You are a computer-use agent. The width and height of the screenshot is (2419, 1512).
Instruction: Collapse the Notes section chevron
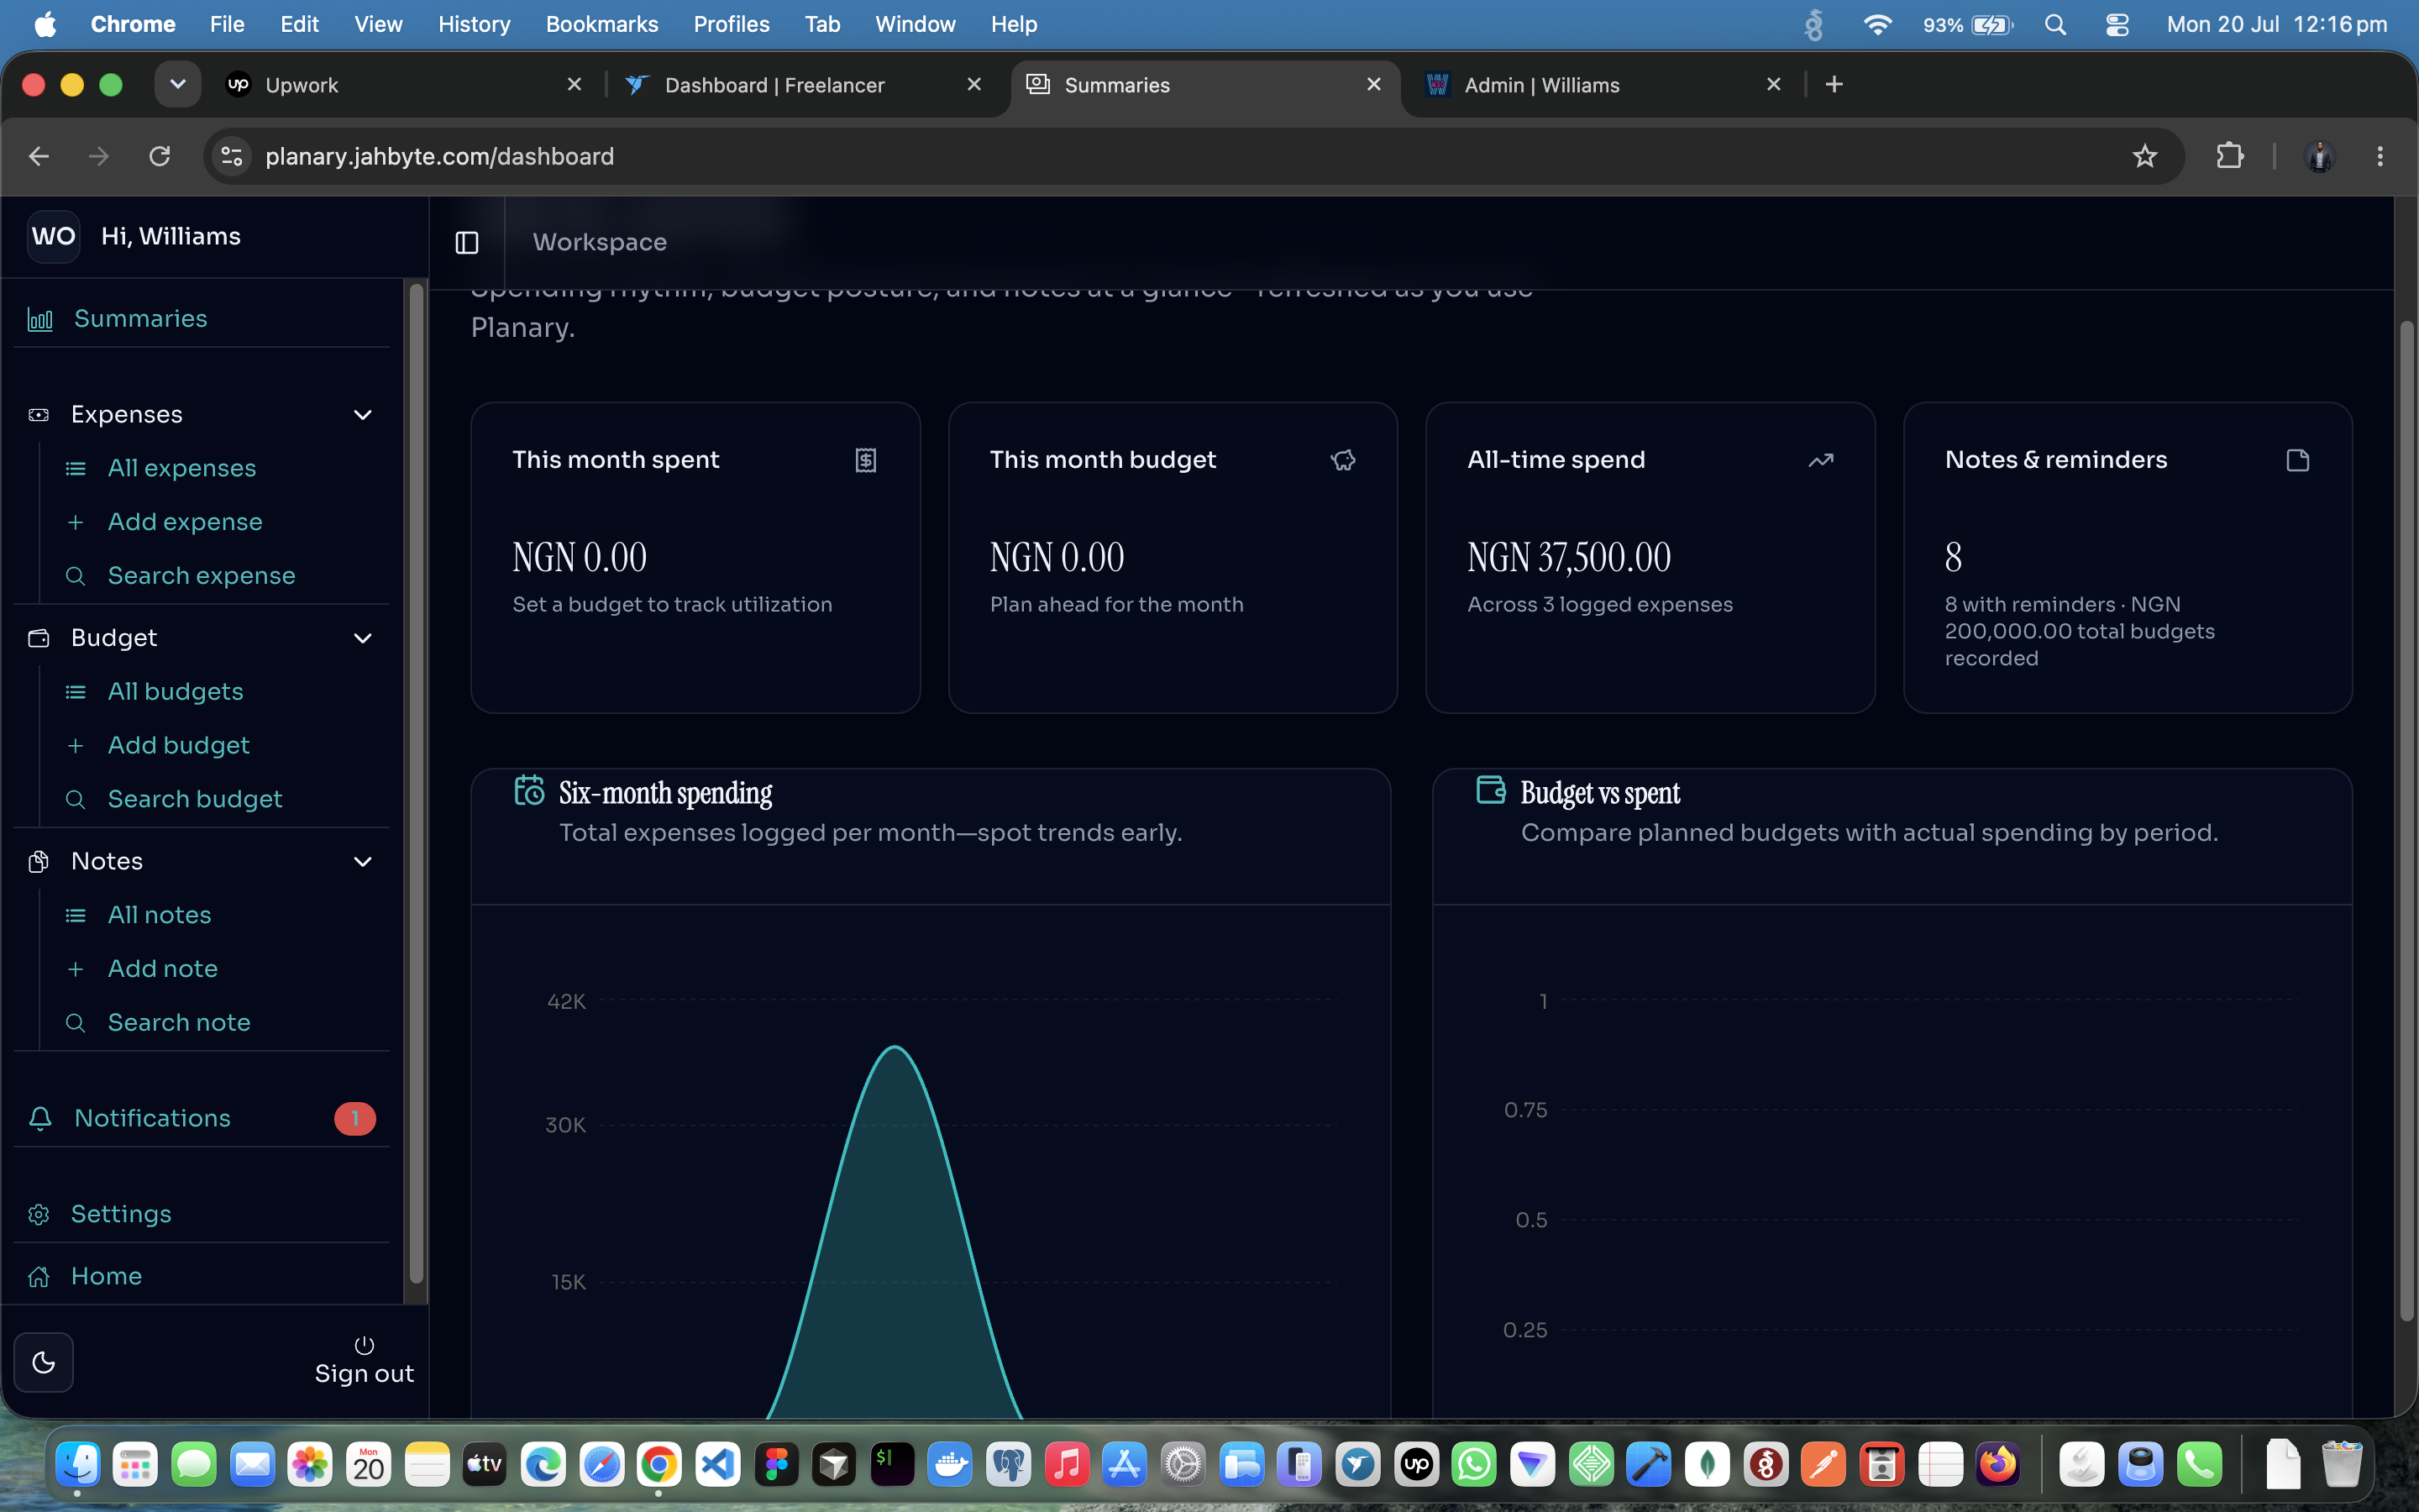coord(363,861)
